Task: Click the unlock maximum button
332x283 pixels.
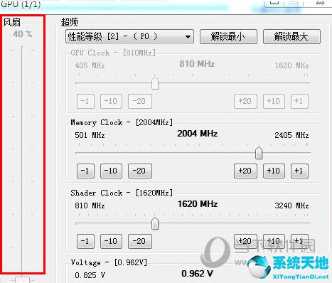Action: (291, 36)
